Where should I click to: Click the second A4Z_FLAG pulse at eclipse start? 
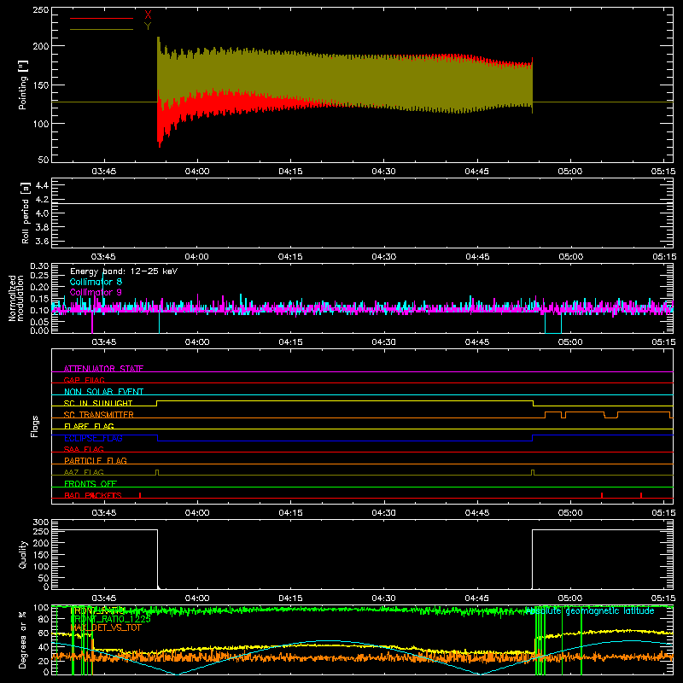click(x=533, y=473)
